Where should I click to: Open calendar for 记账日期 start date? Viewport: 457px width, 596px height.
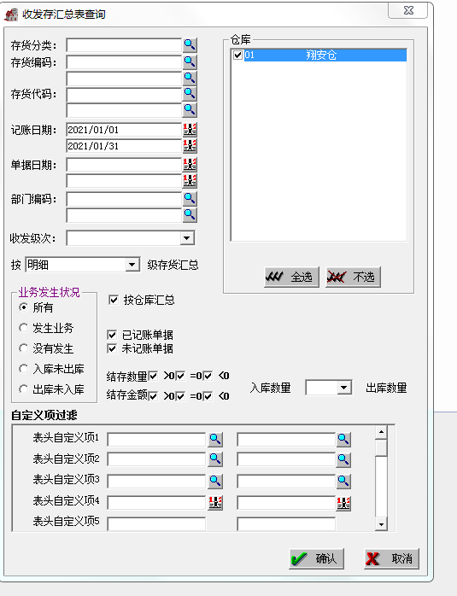pos(190,130)
